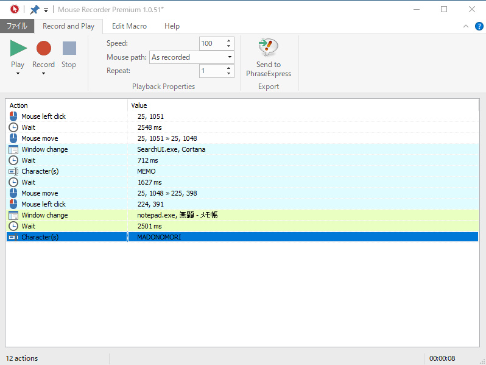Click clock icon of Wait 2548 ms row
The width and height of the screenshot is (486, 365).
[13, 127]
